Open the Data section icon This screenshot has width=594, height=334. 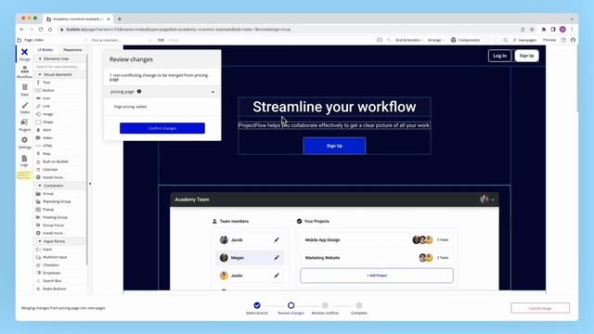pyautogui.click(x=25, y=90)
